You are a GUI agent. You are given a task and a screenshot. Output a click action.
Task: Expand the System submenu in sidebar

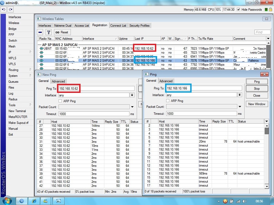coord(30,76)
